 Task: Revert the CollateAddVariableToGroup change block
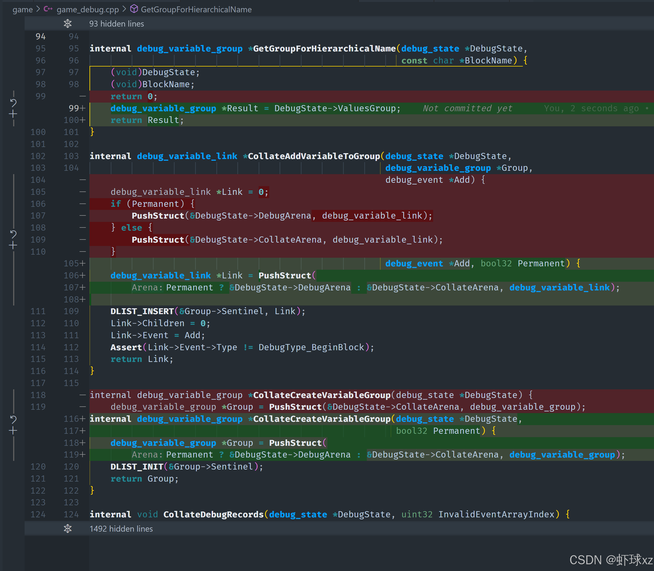13,234
